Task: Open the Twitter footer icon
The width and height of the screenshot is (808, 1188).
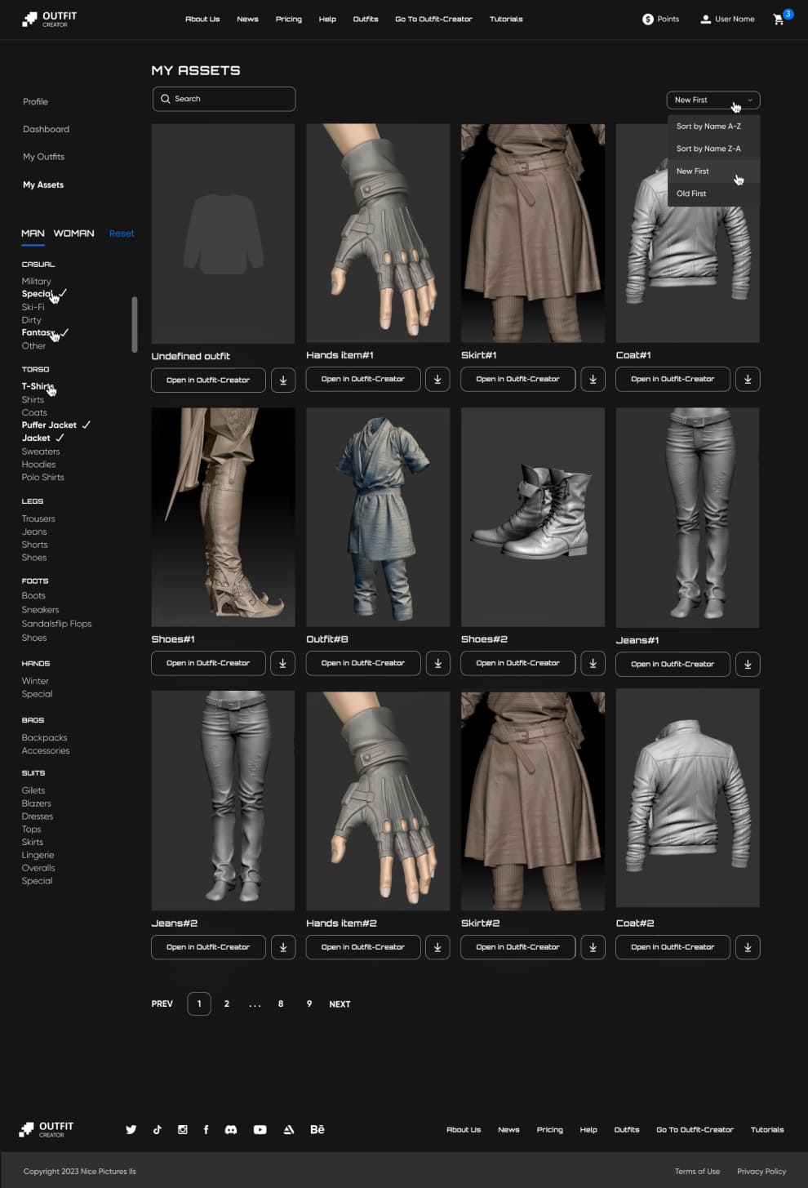Action: (x=131, y=1130)
